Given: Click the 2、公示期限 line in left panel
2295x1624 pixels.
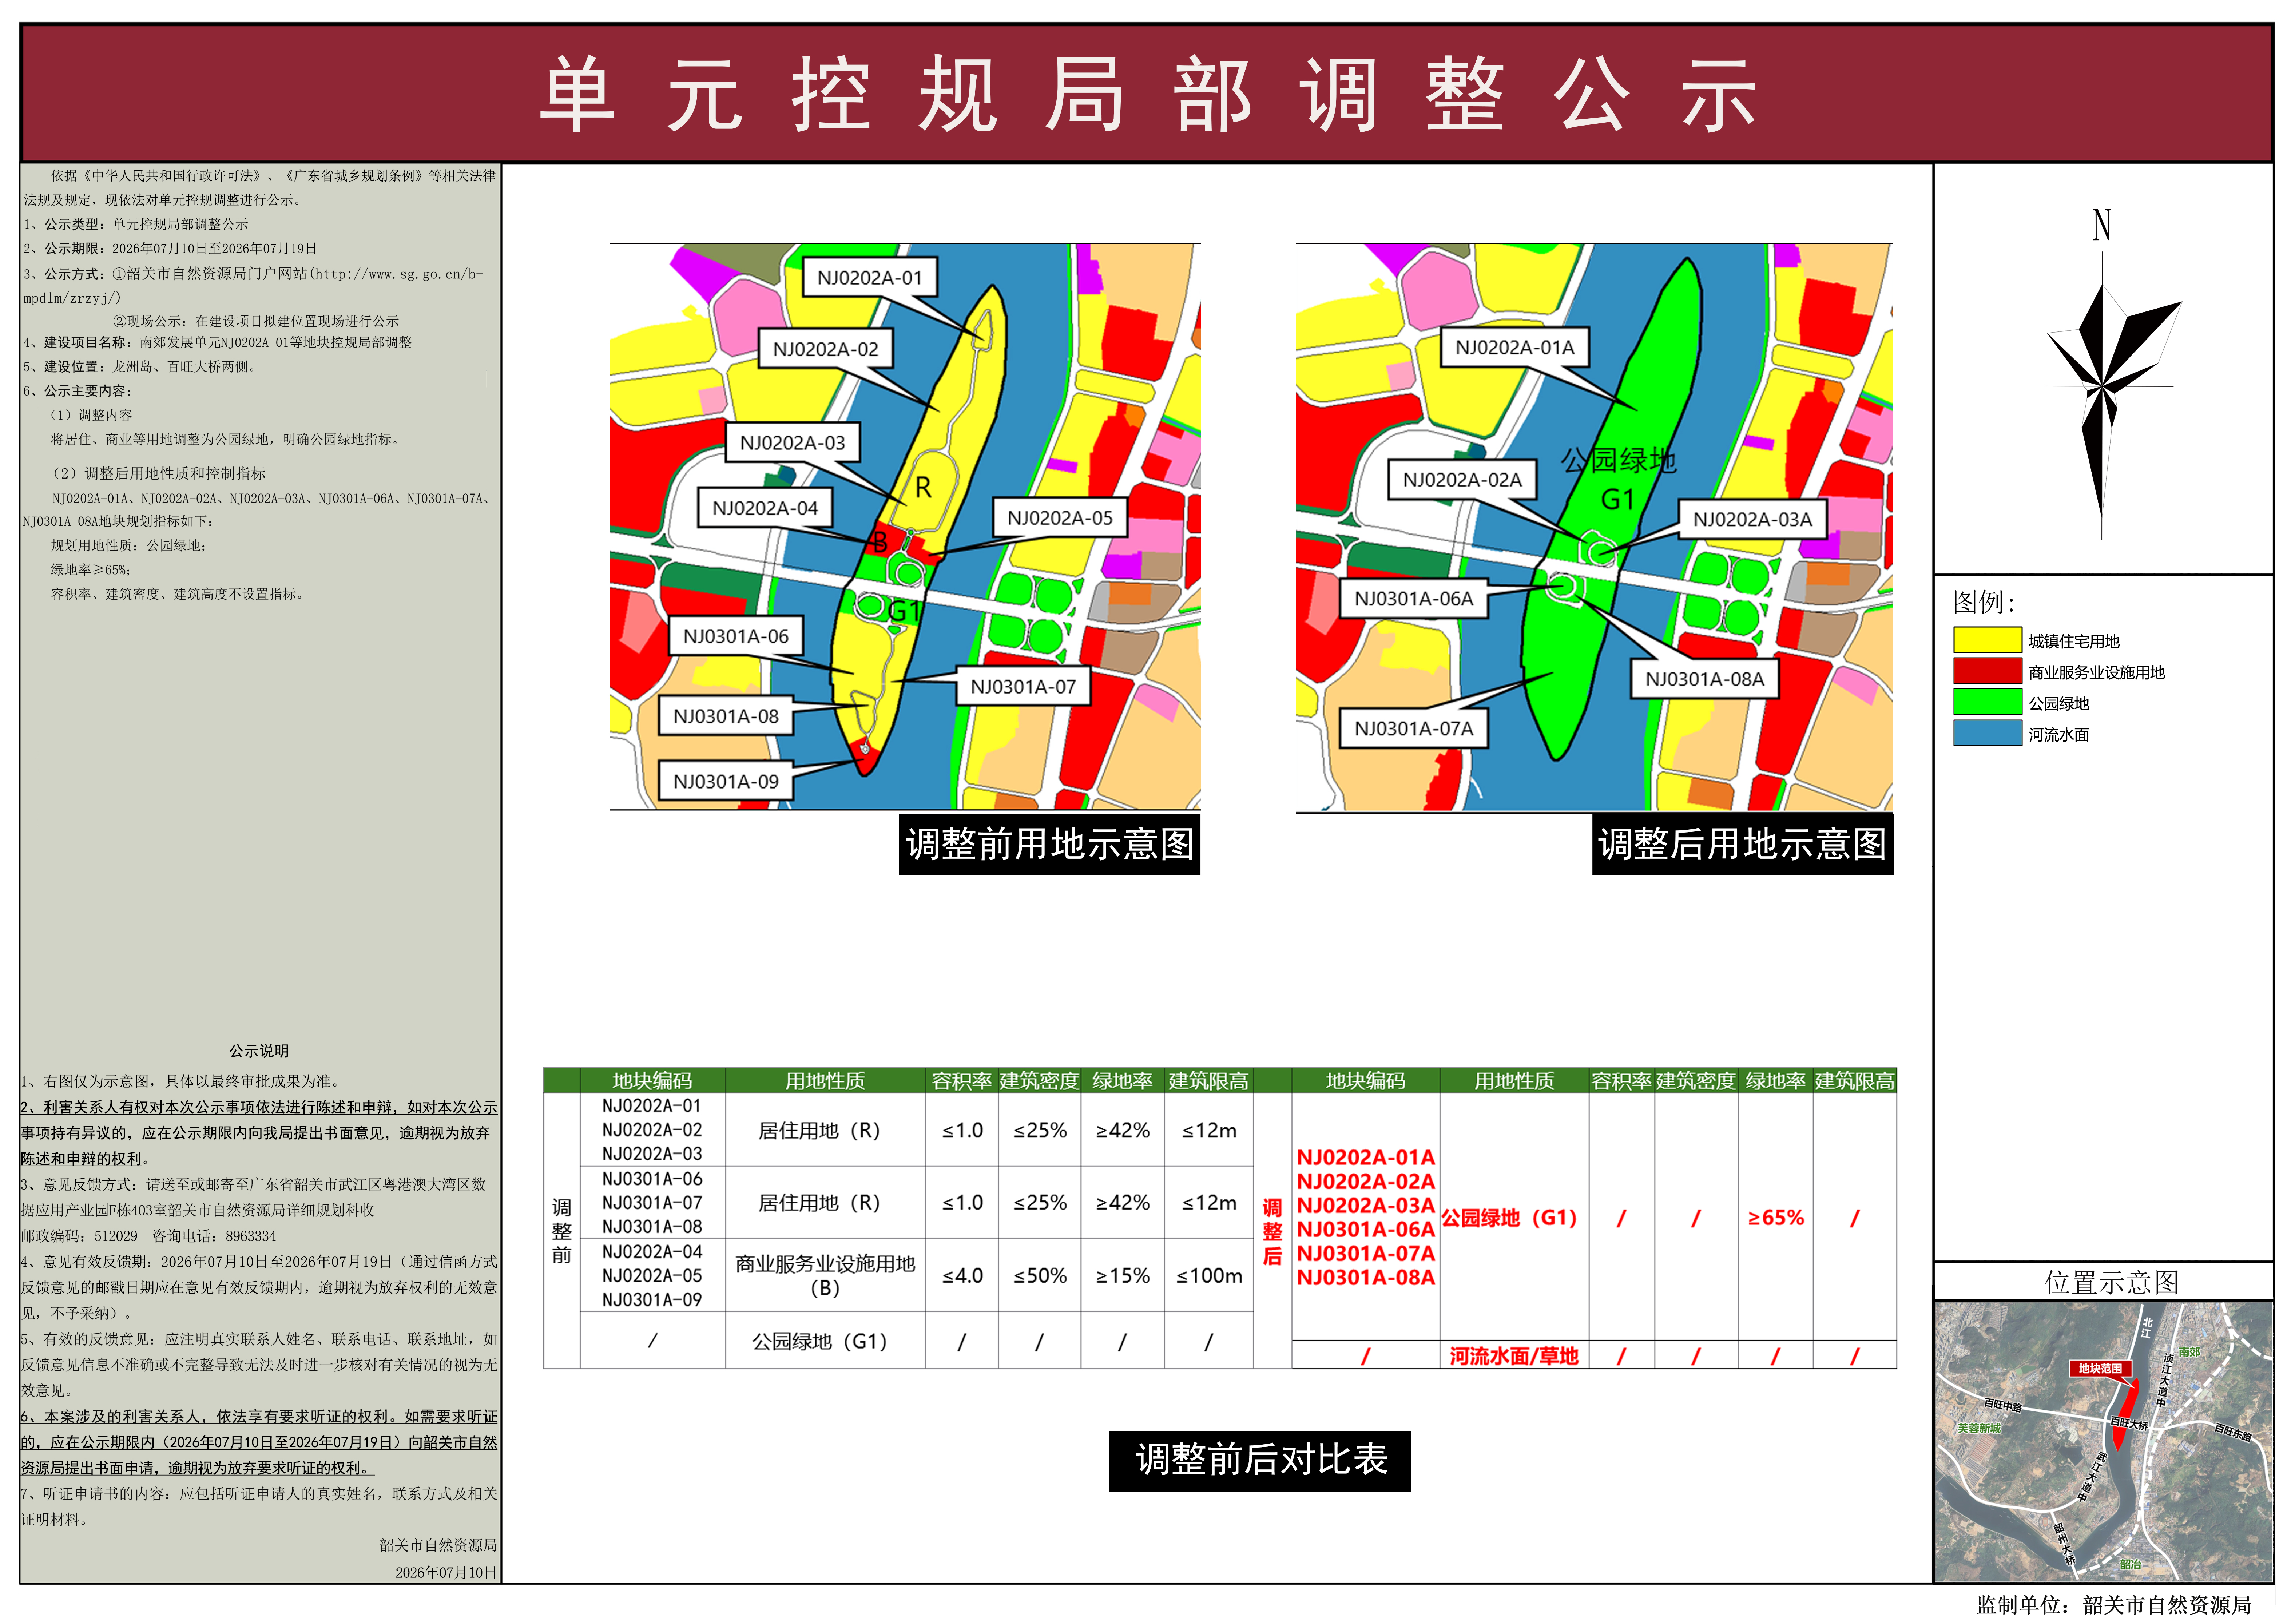Looking at the screenshot, I should pos(170,249).
